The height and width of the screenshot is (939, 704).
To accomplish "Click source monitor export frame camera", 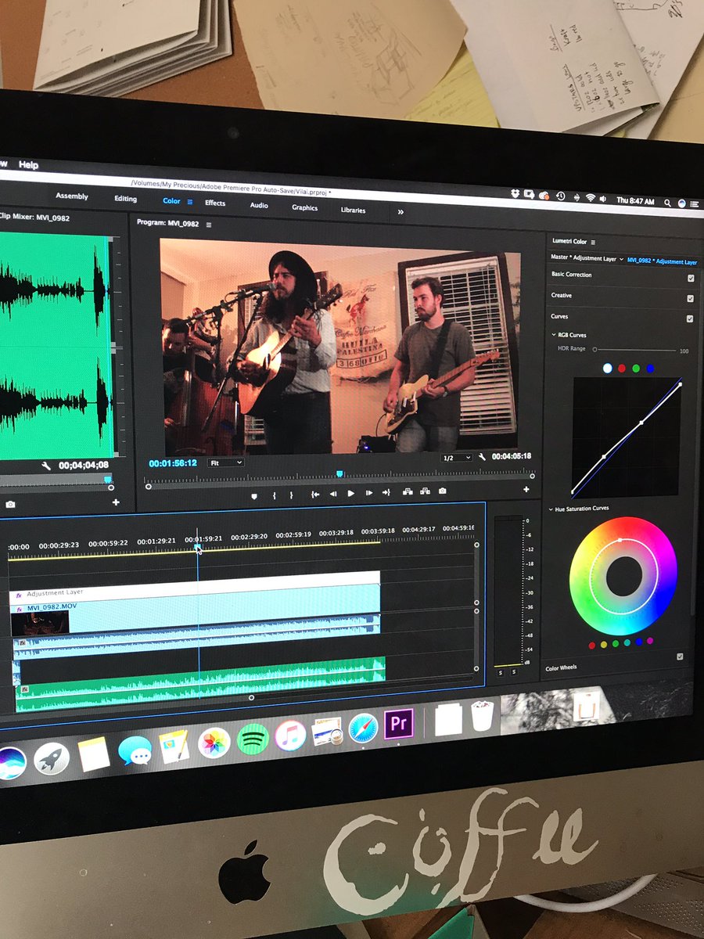I will pyautogui.click(x=10, y=505).
